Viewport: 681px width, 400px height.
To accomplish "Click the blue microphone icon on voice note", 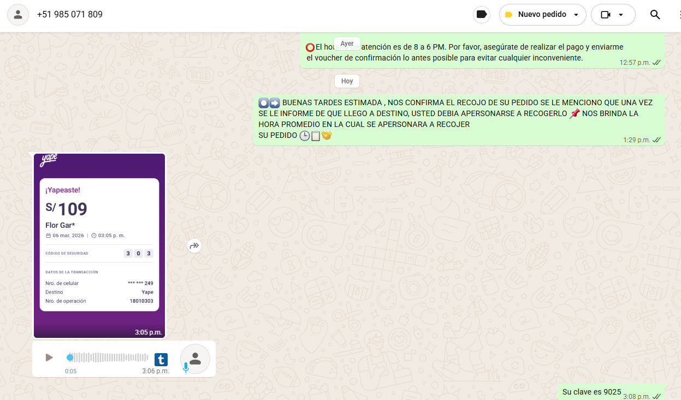I will 186,368.
